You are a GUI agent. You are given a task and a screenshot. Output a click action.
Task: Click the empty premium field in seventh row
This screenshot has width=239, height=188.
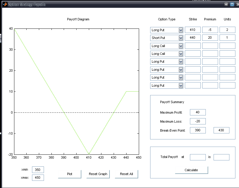coord(210,77)
